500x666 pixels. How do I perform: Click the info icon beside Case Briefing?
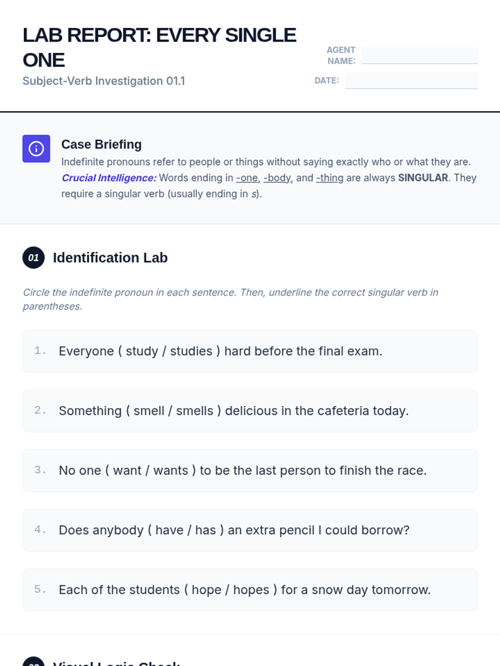point(36,149)
